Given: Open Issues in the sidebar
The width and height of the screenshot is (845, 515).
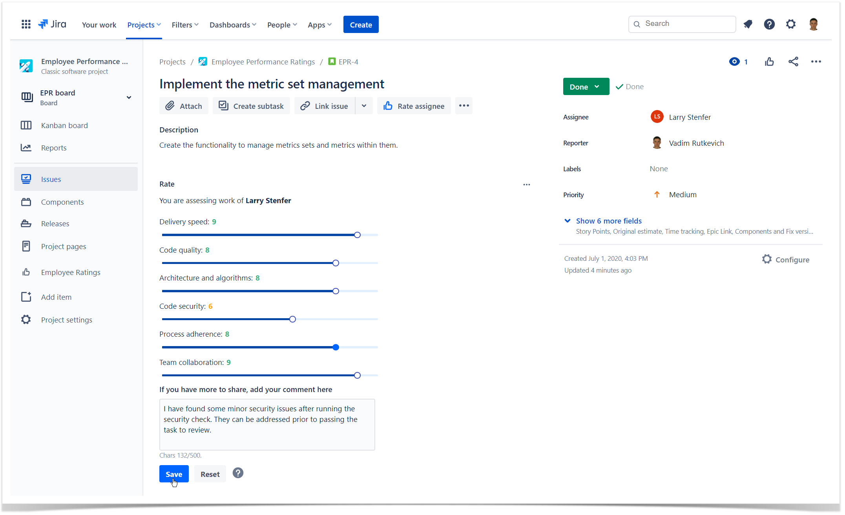Looking at the screenshot, I should pos(76,179).
